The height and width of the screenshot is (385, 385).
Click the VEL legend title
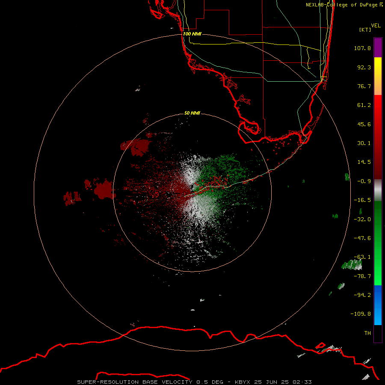point(376,26)
